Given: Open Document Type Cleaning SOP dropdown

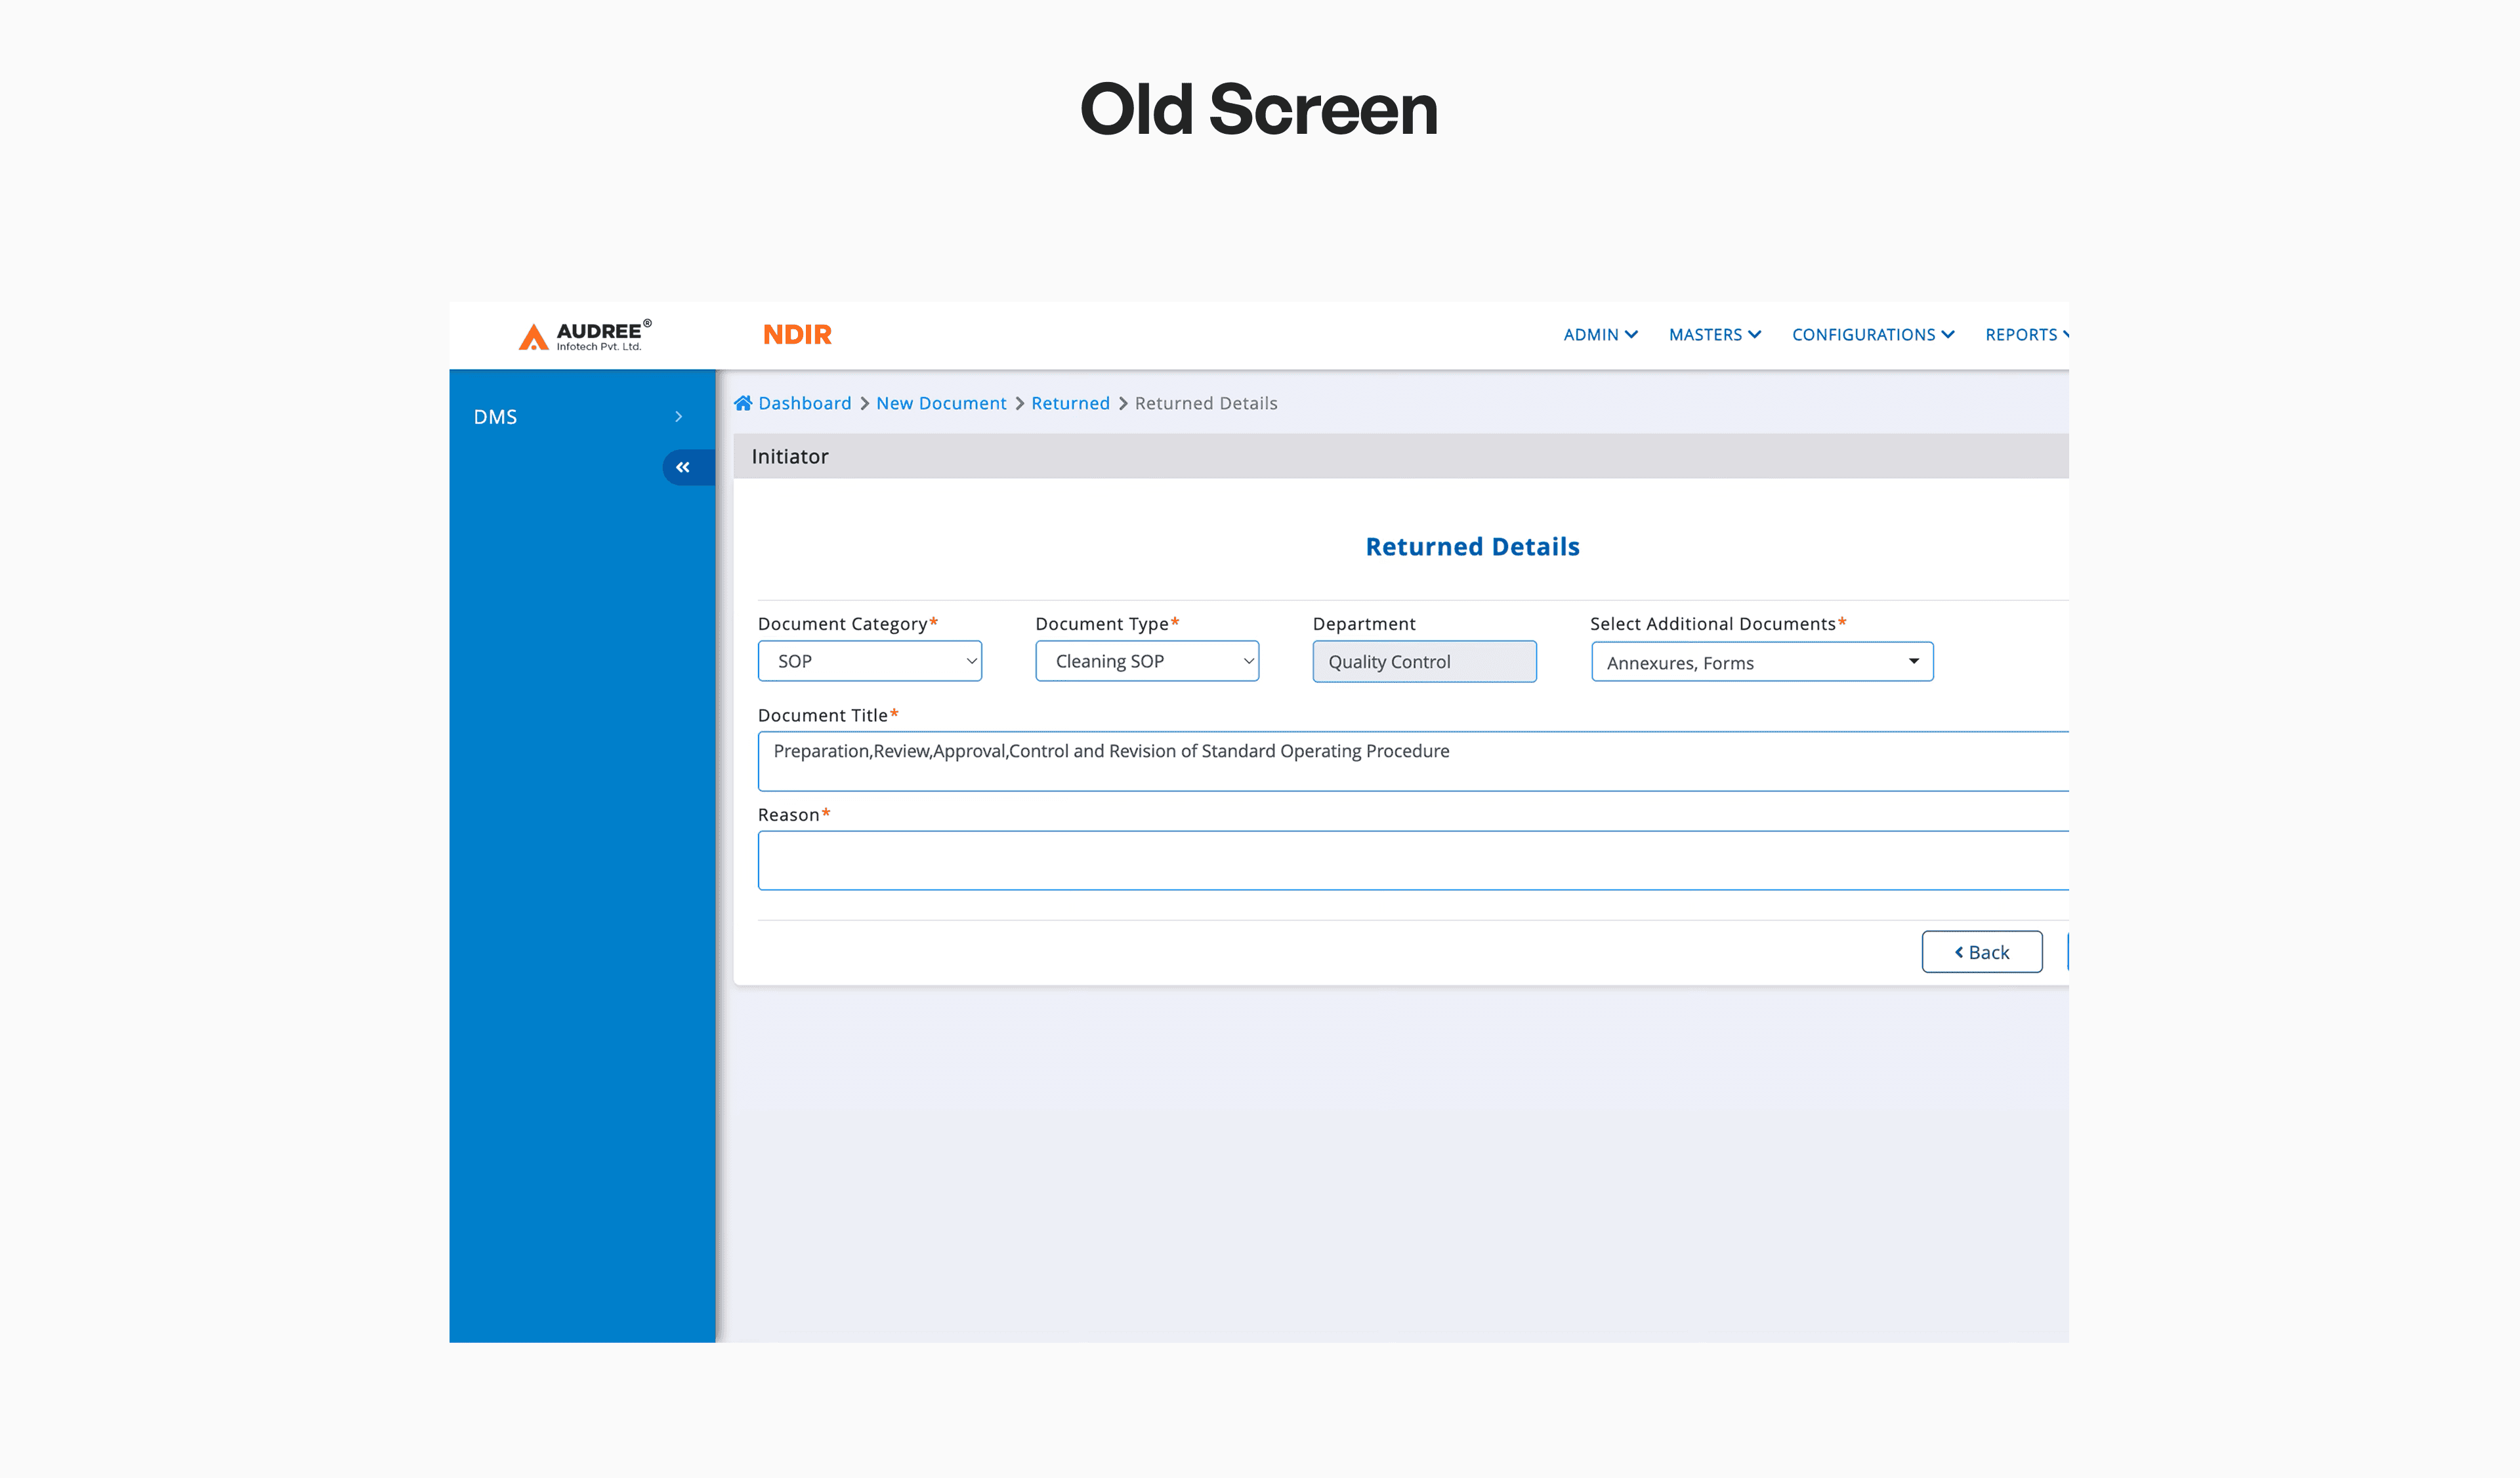Looking at the screenshot, I should (x=1147, y=661).
